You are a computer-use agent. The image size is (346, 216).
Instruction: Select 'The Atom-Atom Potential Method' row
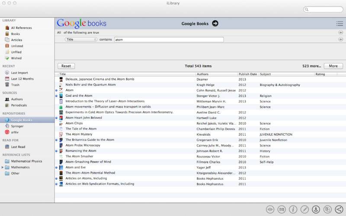click(200, 173)
